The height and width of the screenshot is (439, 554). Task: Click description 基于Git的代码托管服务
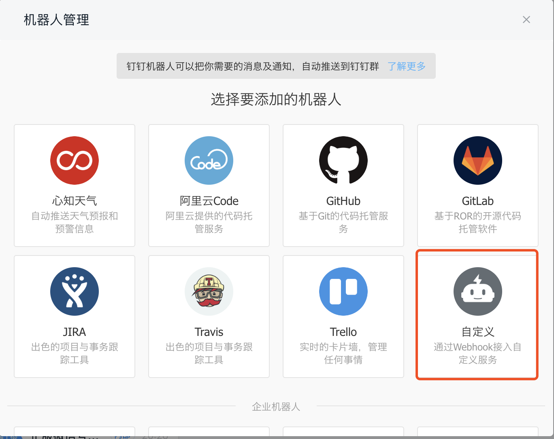click(x=343, y=222)
